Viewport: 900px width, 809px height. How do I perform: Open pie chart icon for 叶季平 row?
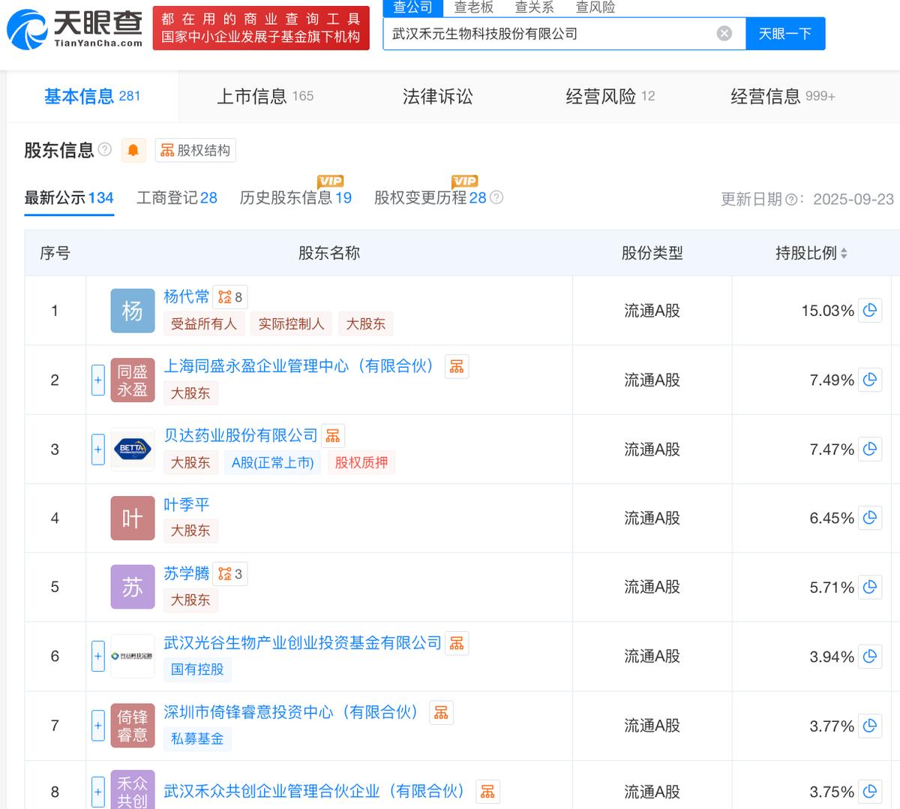click(869, 518)
